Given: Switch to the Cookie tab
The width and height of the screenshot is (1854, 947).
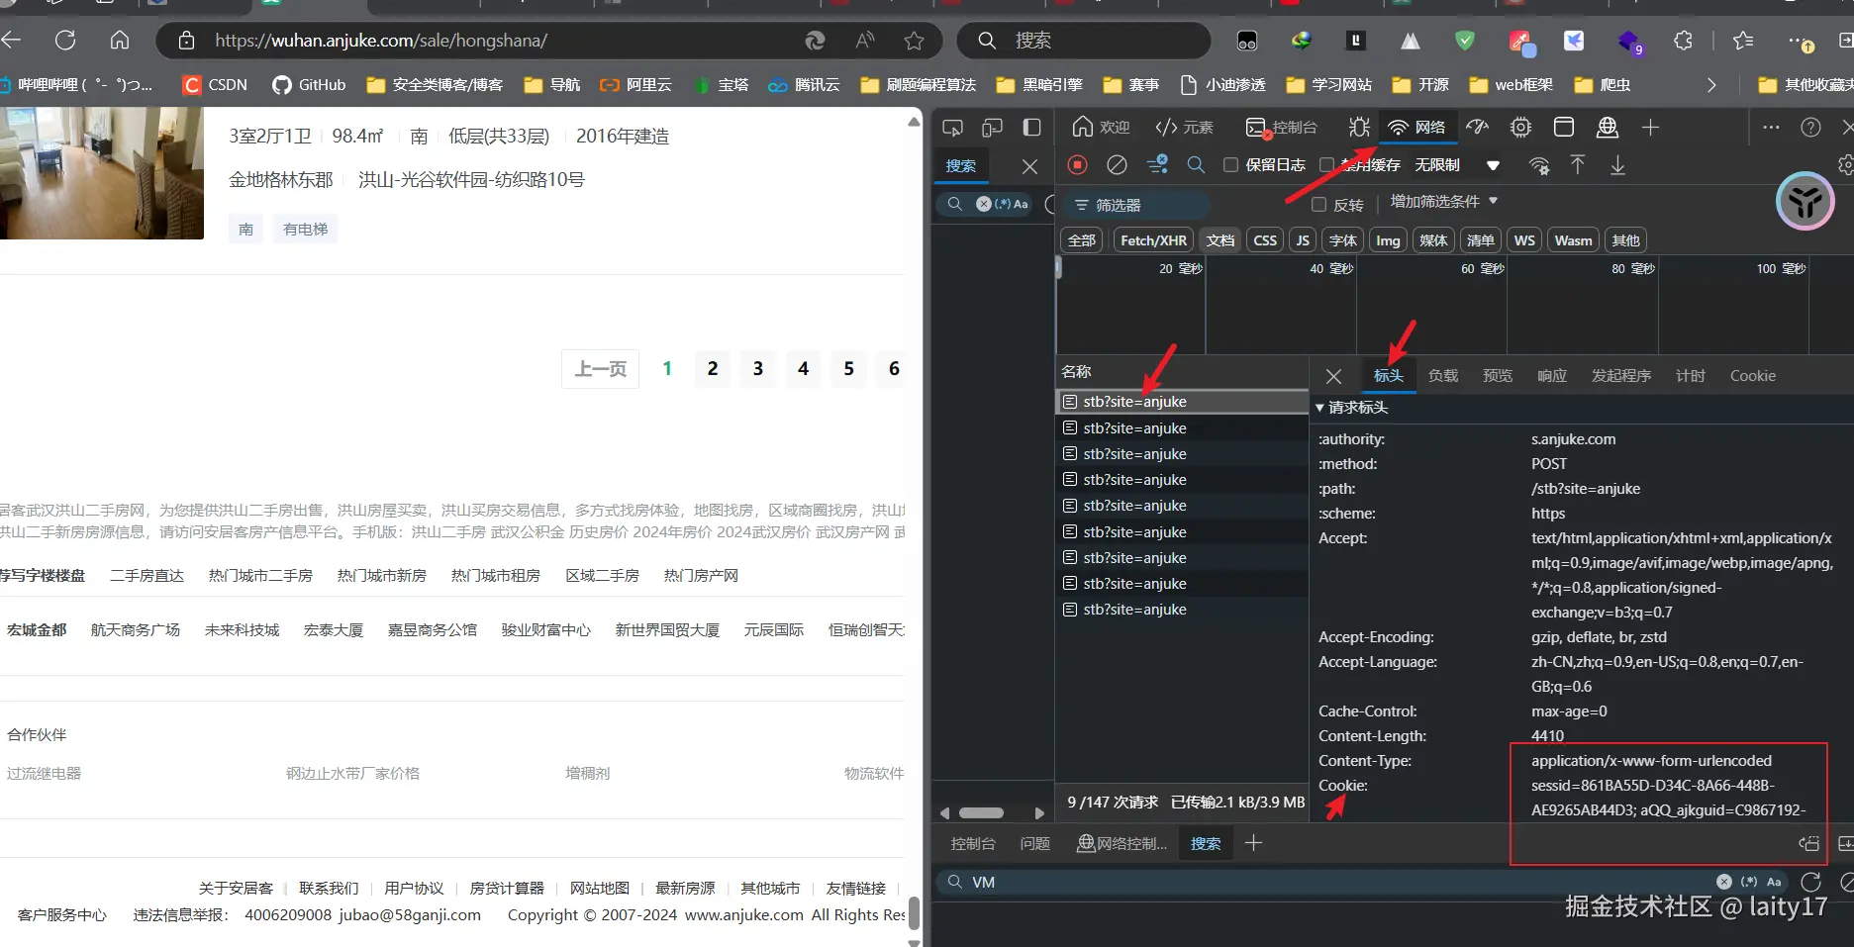Looking at the screenshot, I should [x=1752, y=375].
